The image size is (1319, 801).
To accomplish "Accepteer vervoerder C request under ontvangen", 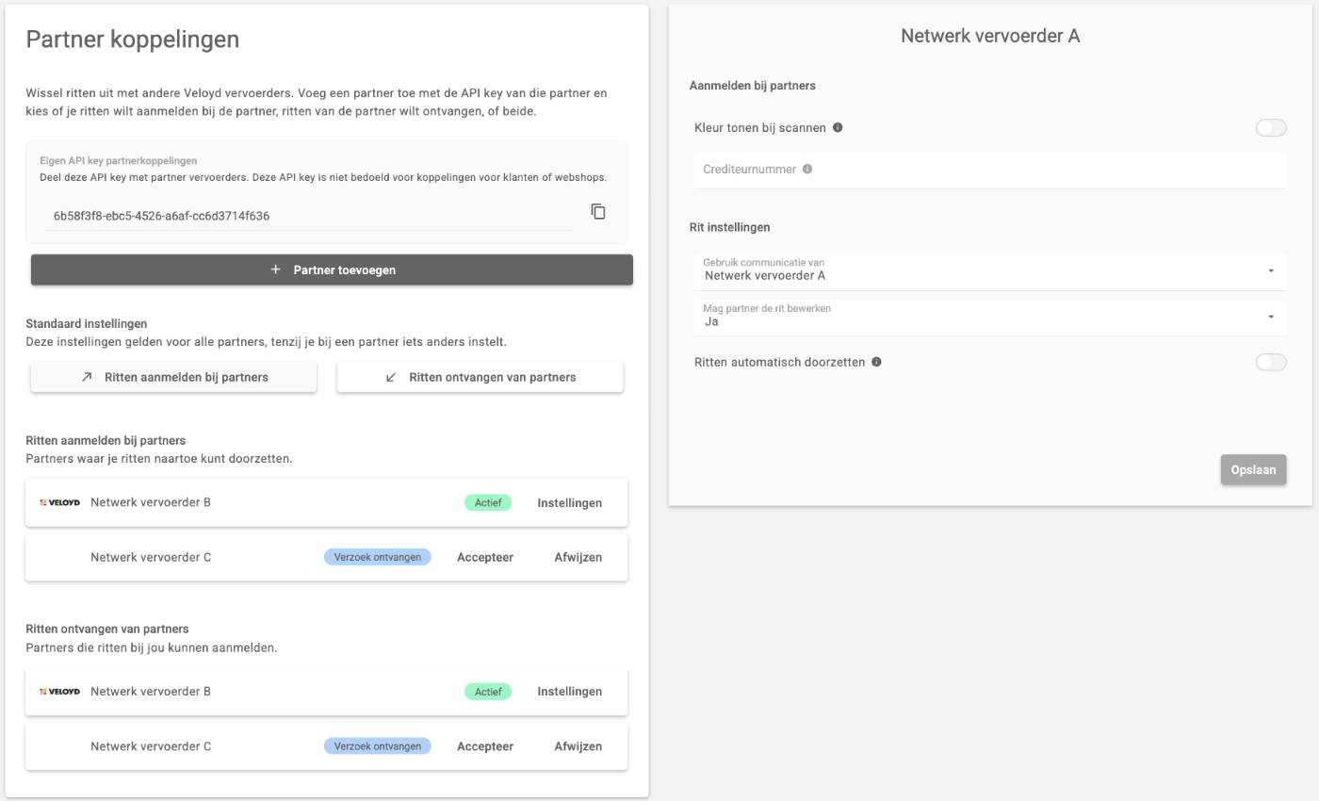I will point(485,746).
